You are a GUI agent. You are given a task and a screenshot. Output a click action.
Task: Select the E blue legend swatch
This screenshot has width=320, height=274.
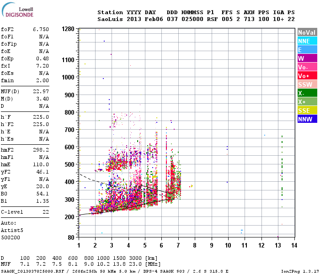click(x=307, y=50)
